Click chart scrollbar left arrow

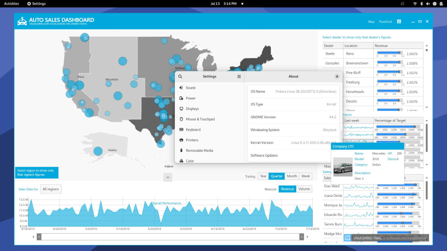(x=34, y=236)
